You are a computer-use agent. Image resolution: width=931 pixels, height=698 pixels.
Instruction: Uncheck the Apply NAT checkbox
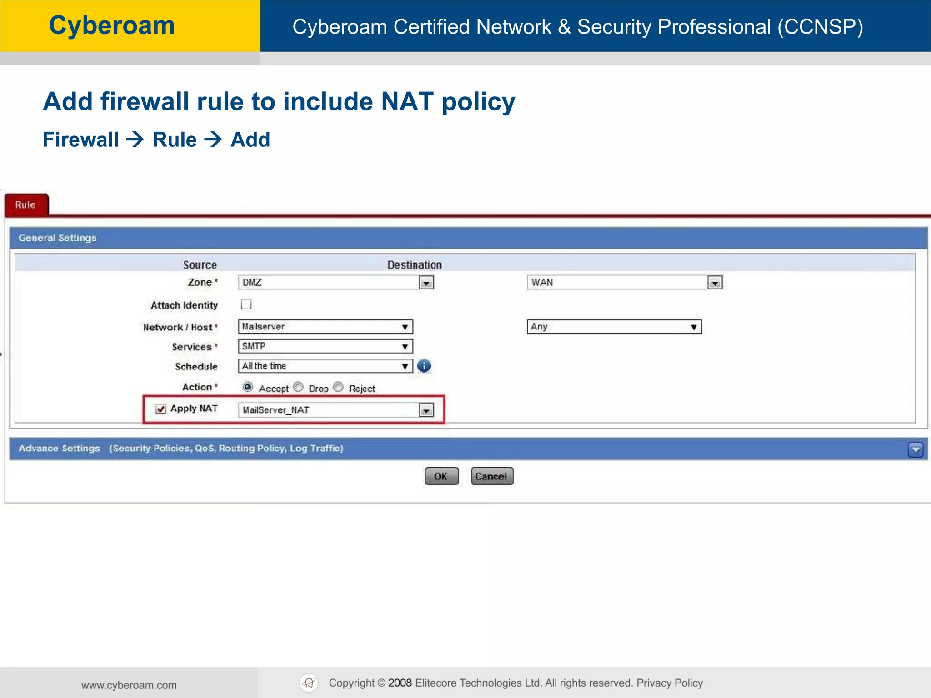[160, 409]
